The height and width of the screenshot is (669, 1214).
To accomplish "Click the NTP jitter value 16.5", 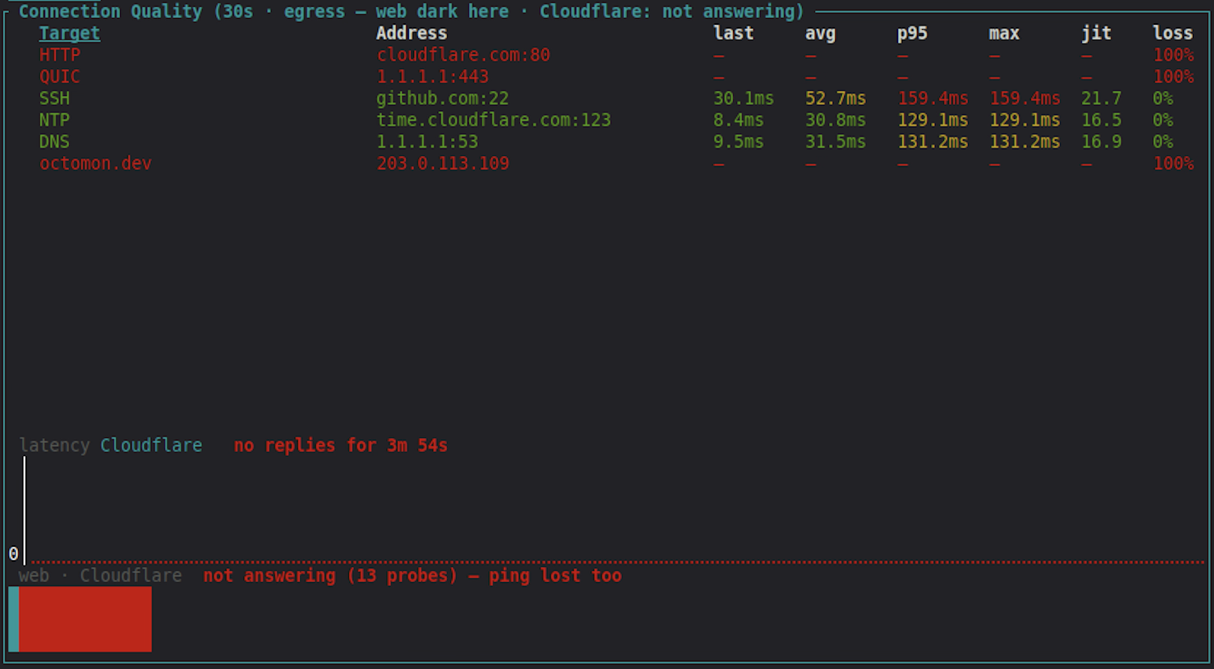I will pos(1101,120).
